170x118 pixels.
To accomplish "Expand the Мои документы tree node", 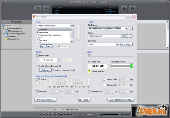I will coord(3,28).
